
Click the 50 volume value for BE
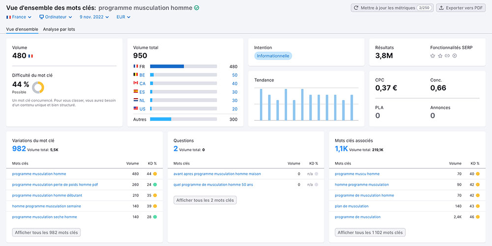(235, 75)
